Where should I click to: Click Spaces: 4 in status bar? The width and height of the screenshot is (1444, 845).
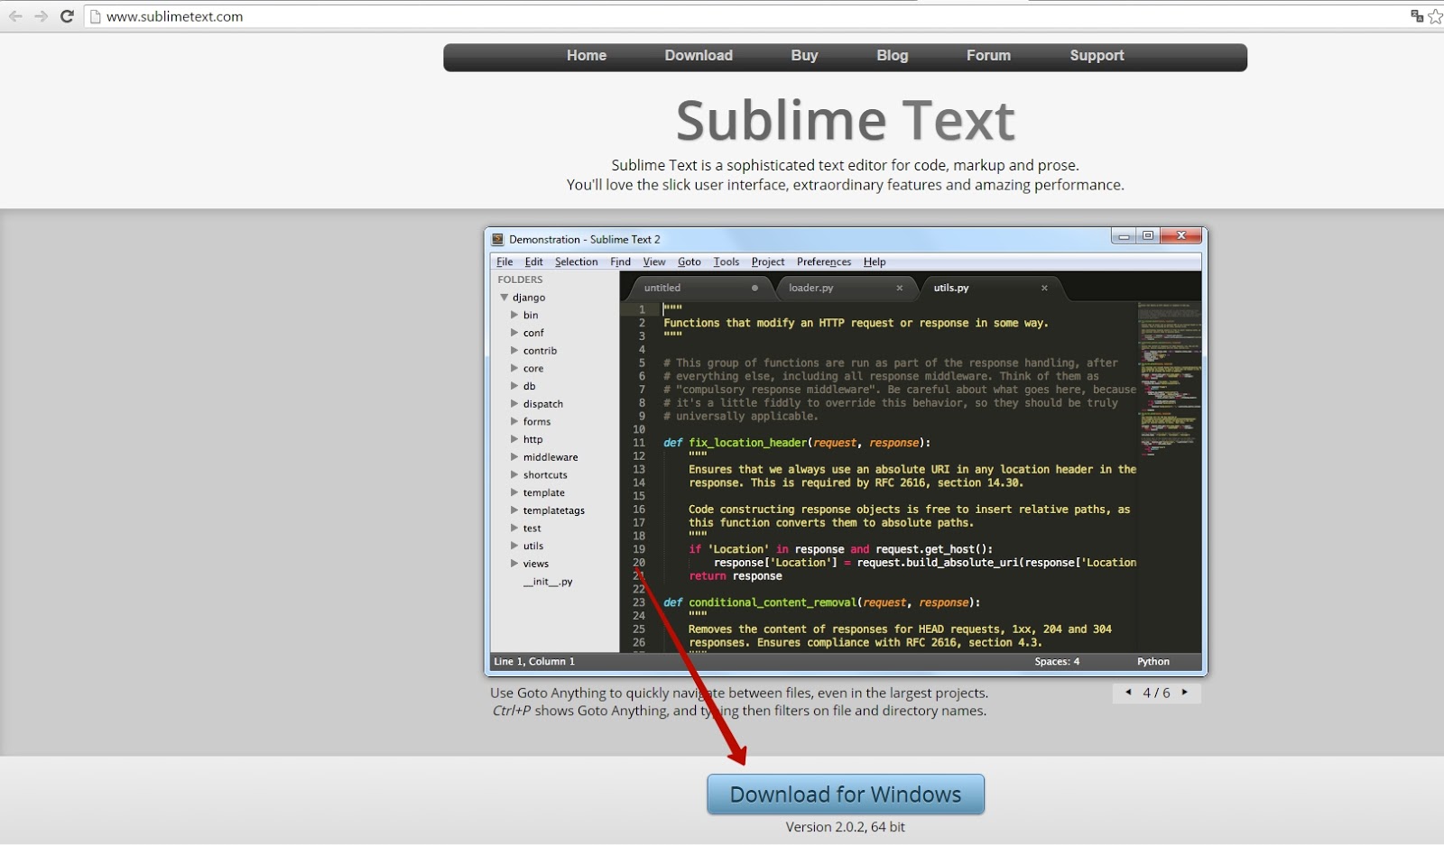point(1057,662)
